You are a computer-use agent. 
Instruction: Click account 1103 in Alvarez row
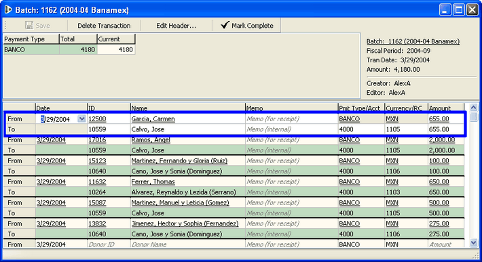393,192
